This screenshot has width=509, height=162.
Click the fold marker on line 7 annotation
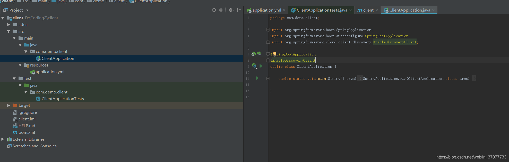click(268, 54)
